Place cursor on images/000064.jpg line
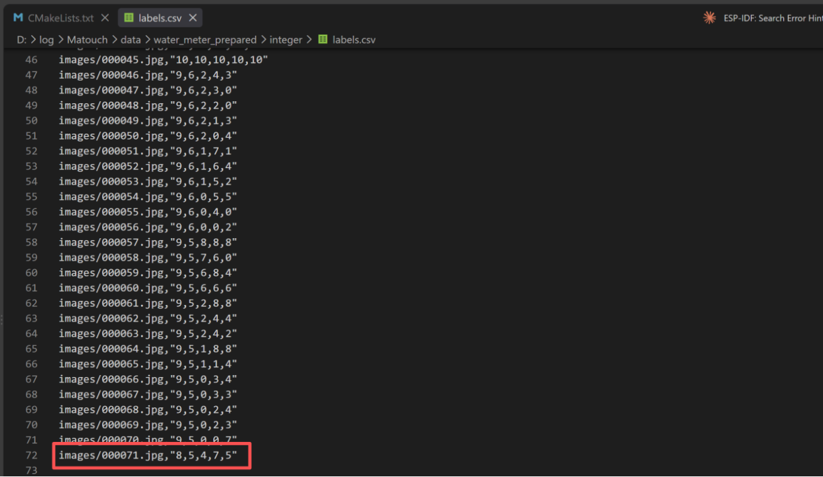Image resolution: width=823 pixels, height=477 pixels. coord(148,349)
